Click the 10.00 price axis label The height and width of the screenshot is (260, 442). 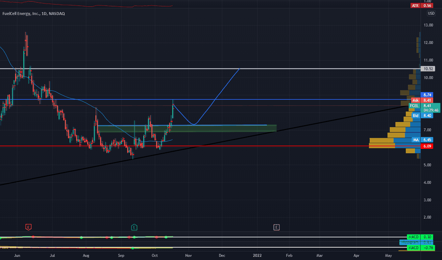pos(428,78)
